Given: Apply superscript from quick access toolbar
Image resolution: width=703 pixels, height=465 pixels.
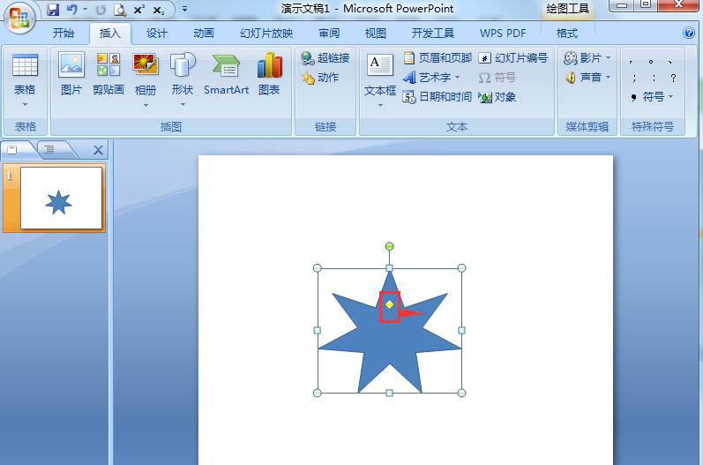Looking at the screenshot, I should 139,10.
